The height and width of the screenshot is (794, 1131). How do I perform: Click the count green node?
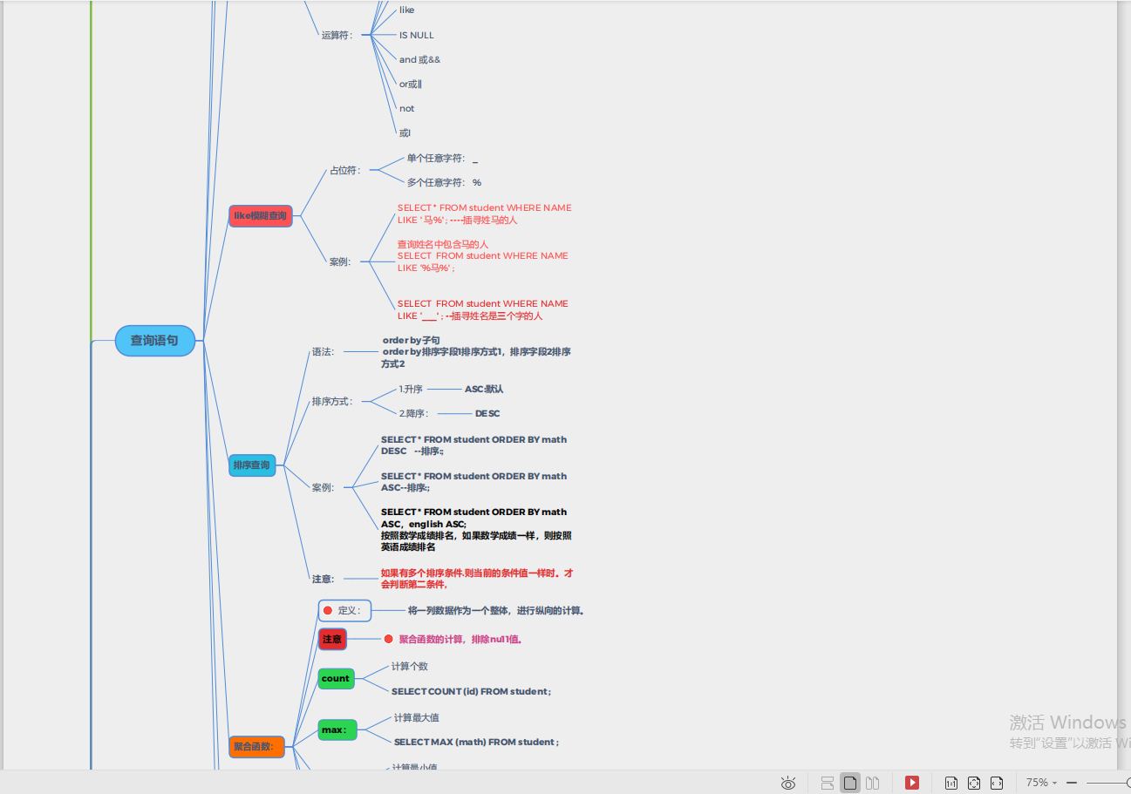(x=335, y=678)
